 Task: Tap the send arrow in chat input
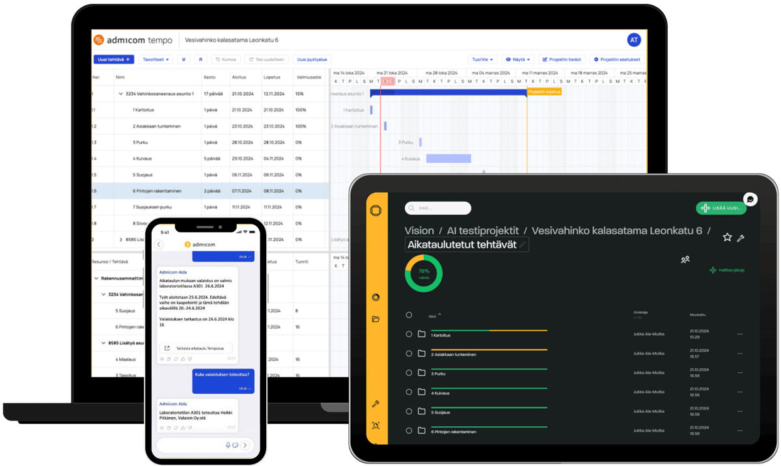pyautogui.click(x=245, y=445)
